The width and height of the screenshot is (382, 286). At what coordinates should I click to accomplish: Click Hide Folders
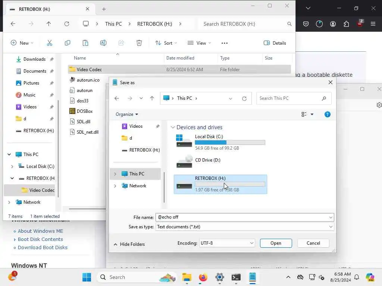coord(129,244)
